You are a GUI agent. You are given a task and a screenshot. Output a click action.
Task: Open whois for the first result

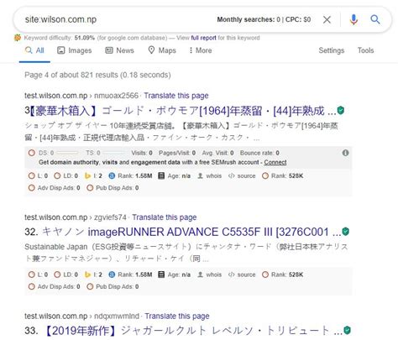coord(210,176)
